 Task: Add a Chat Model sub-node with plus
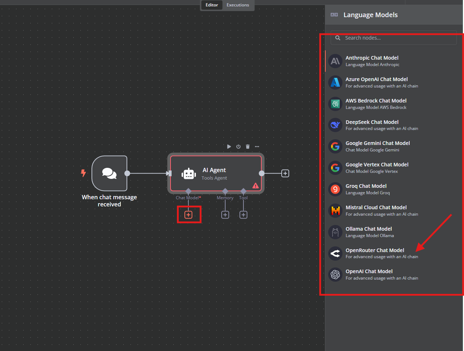pos(188,215)
